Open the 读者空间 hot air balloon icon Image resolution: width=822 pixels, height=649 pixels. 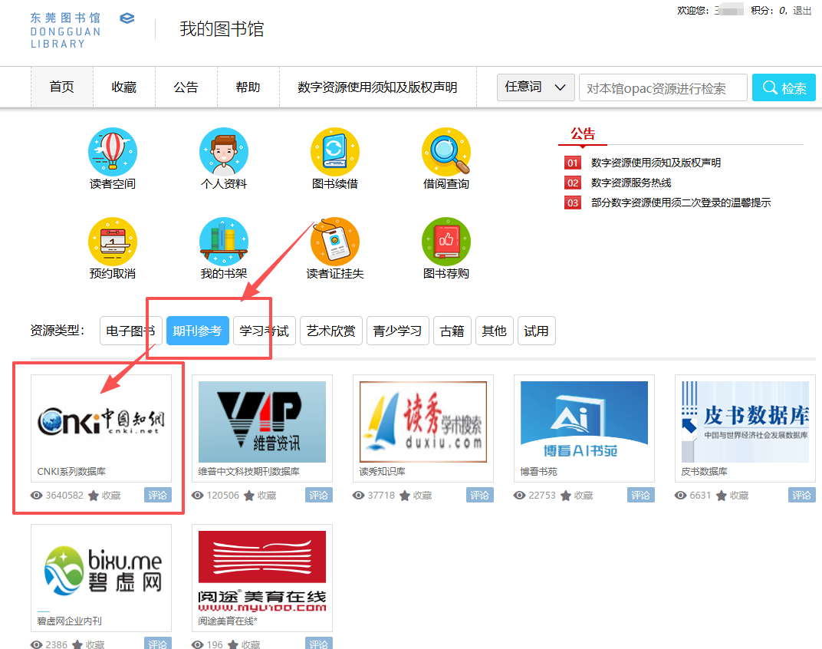click(113, 152)
